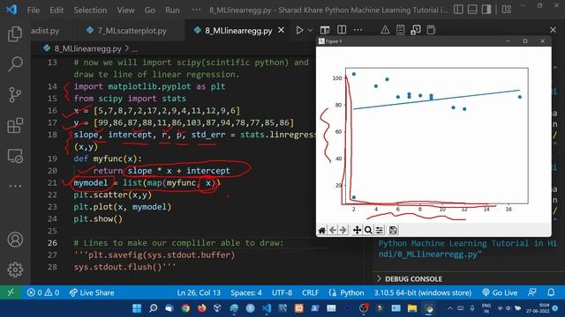Open the feedback icon in status bar
The width and height of the screenshot is (565, 317).
pyautogui.click(x=532, y=292)
